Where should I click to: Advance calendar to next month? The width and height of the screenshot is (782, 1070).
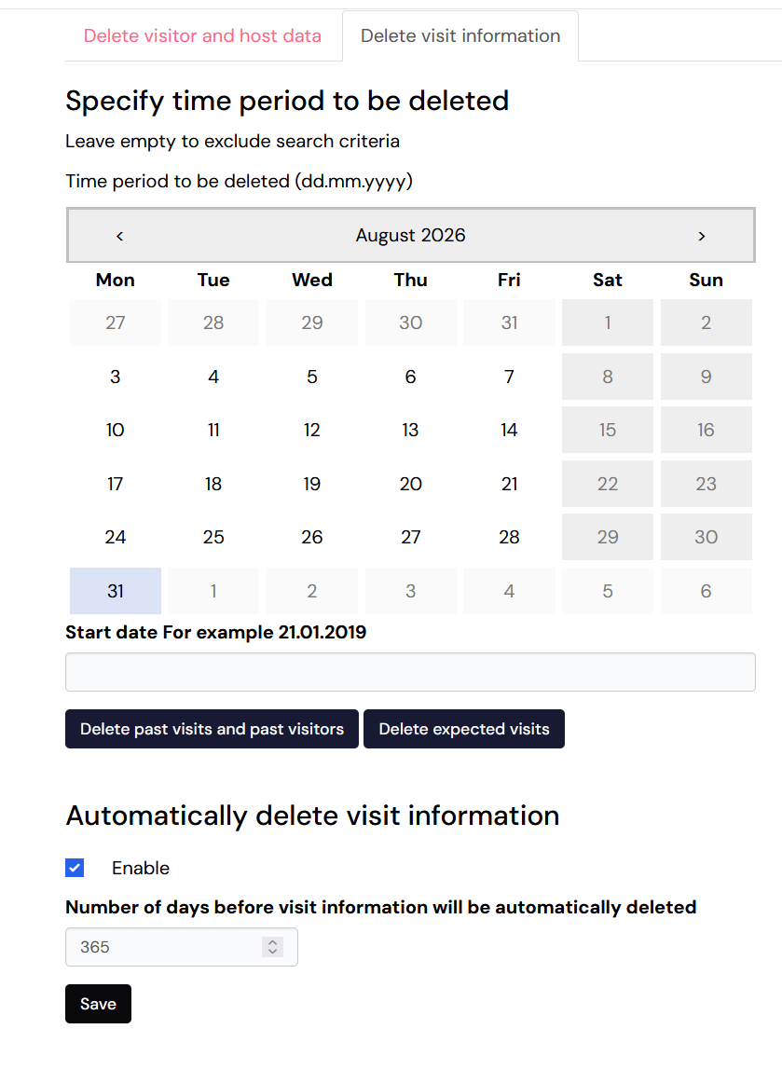pyautogui.click(x=702, y=236)
